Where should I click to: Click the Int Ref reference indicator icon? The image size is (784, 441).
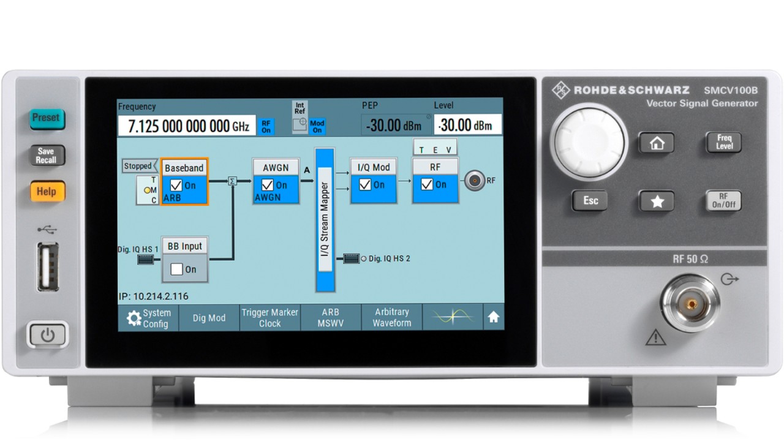300,118
